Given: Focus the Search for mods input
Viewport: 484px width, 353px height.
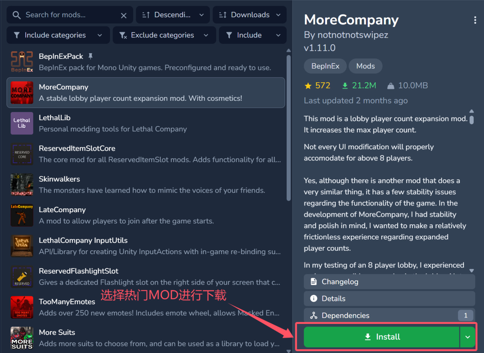Looking at the screenshot, I should [x=70, y=15].
